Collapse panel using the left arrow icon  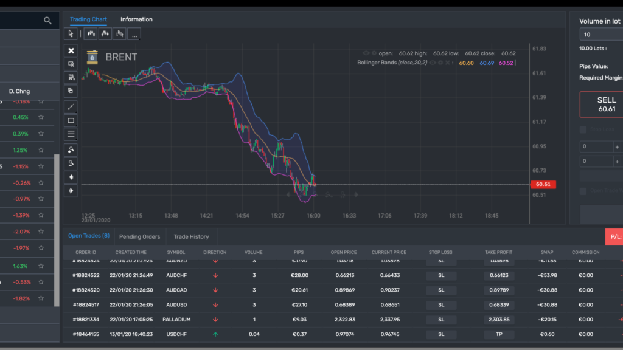pyautogui.click(x=71, y=176)
